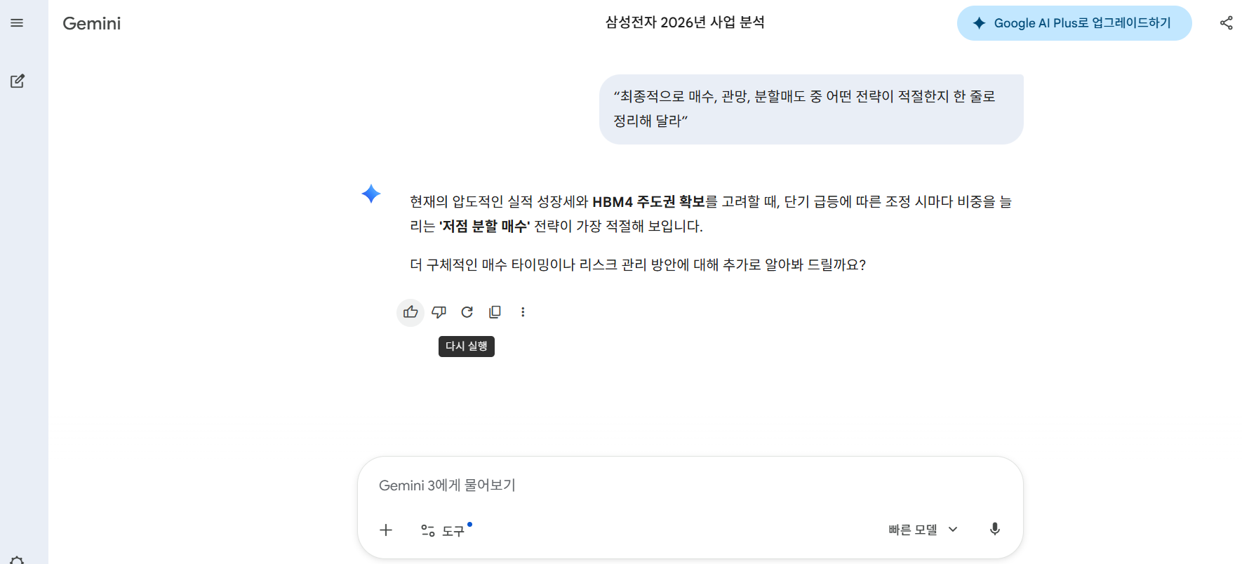Viewport: 1242px width, 564px height.
Task: Activate microphone voice input
Action: (x=994, y=530)
